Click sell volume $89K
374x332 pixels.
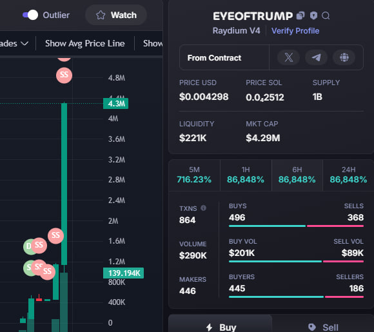(352, 253)
